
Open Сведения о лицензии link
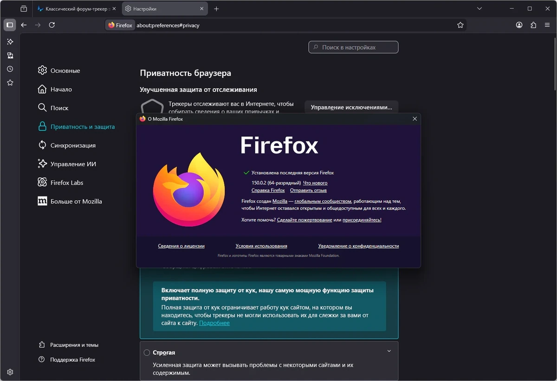tap(181, 246)
